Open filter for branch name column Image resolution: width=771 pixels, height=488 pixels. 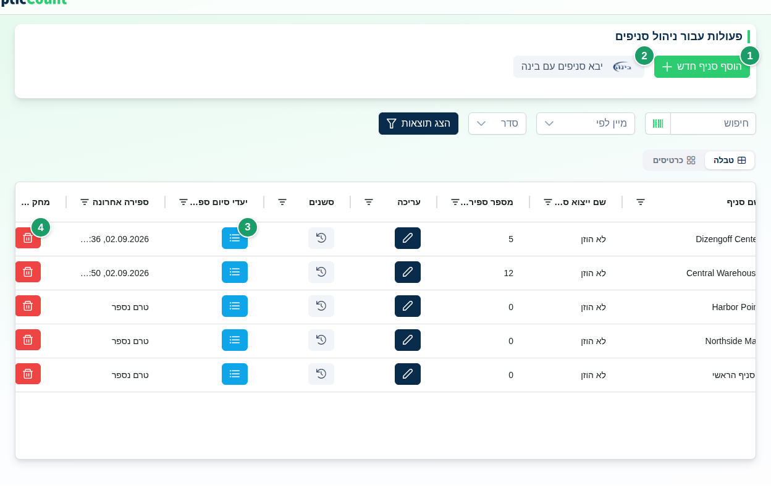click(x=641, y=202)
